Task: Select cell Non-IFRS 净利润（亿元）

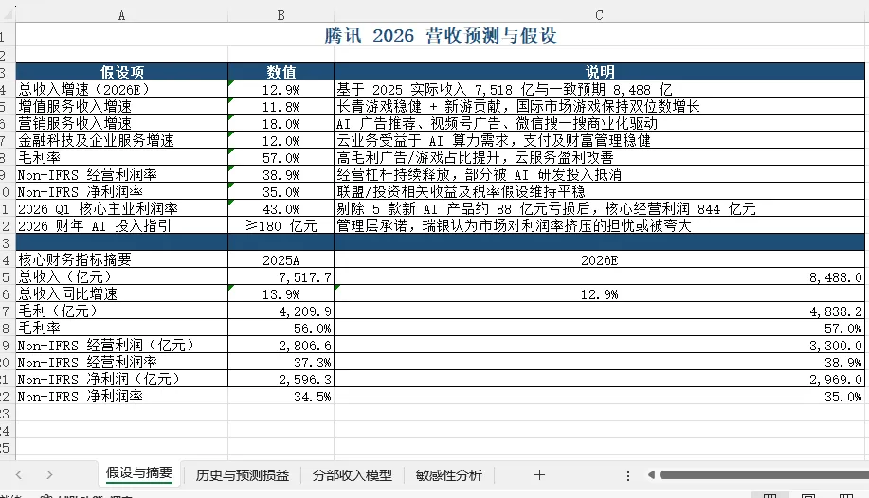Action: point(122,380)
